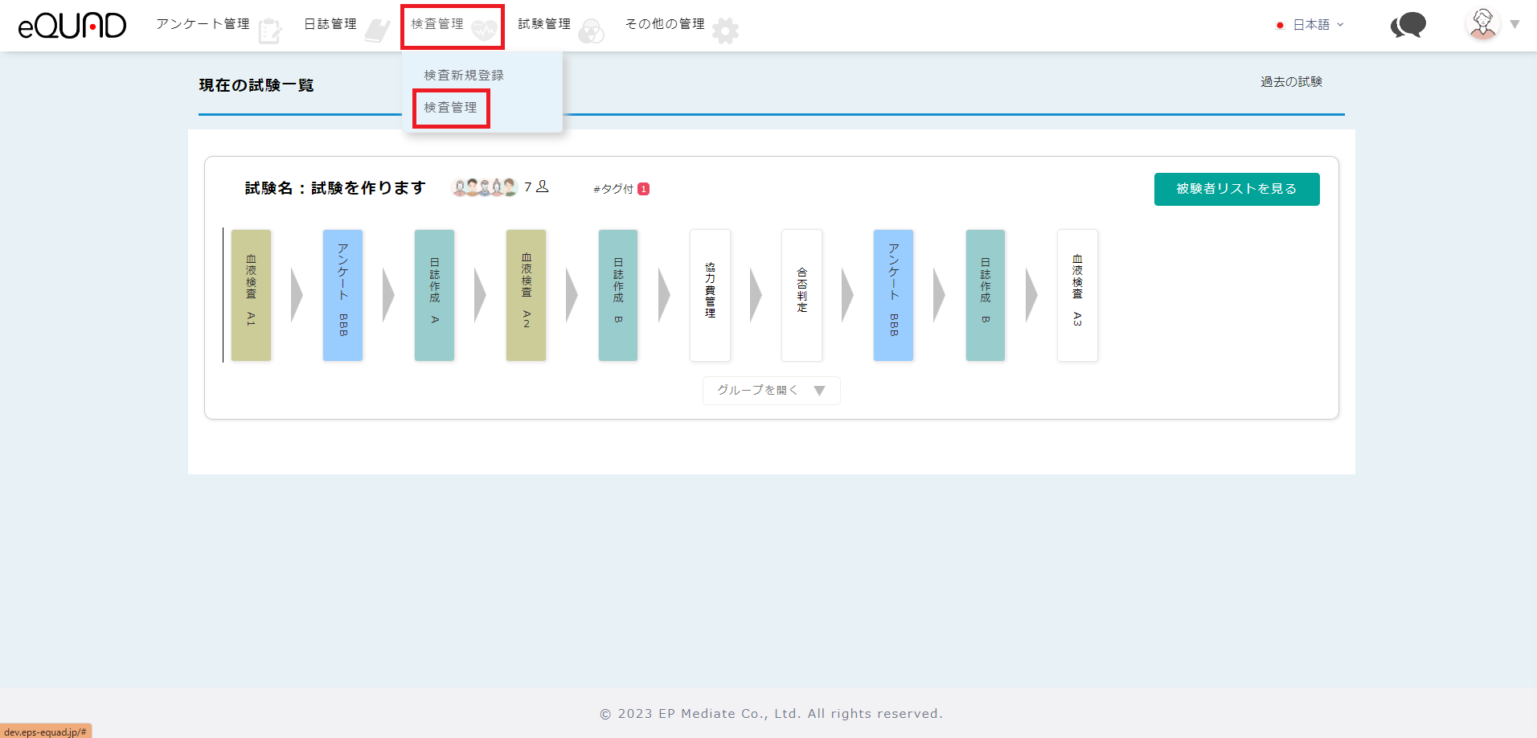Click the survey management clipboard icon
The image size is (1537, 738).
270,31
